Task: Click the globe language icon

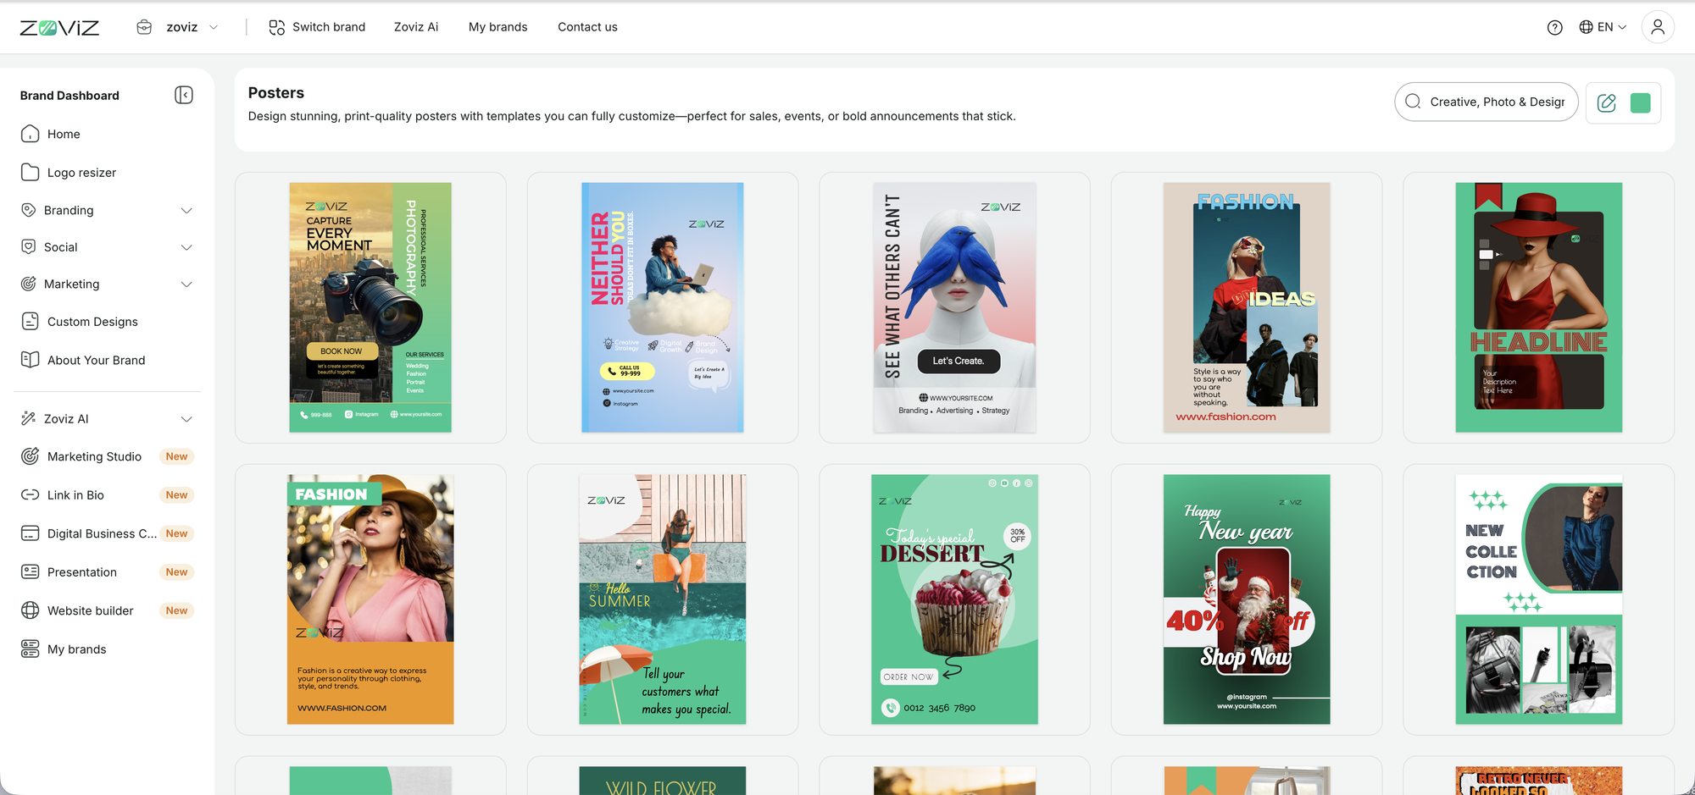Action: (1586, 27)
